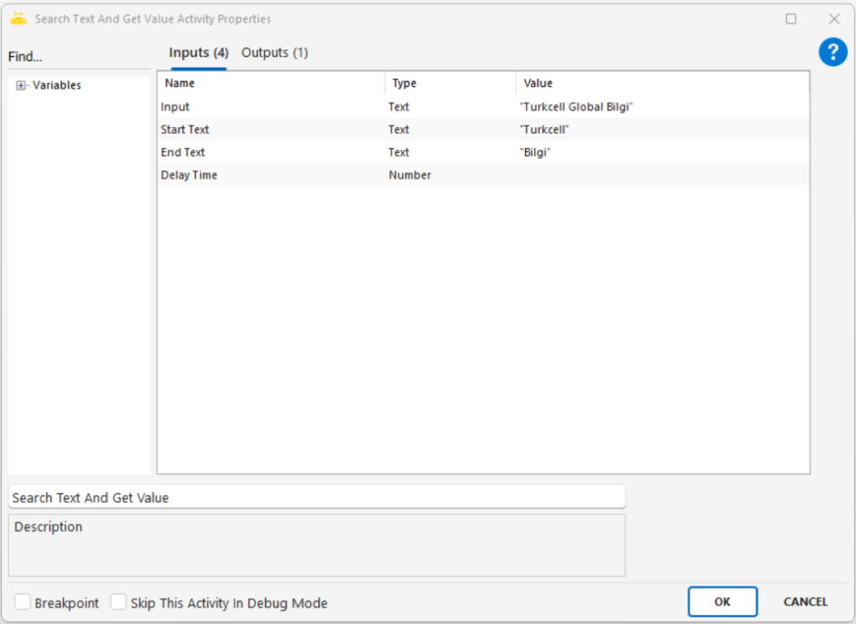Maximize the properties dialog window
The height and width of the screenshot is (624, 856).
791,18
